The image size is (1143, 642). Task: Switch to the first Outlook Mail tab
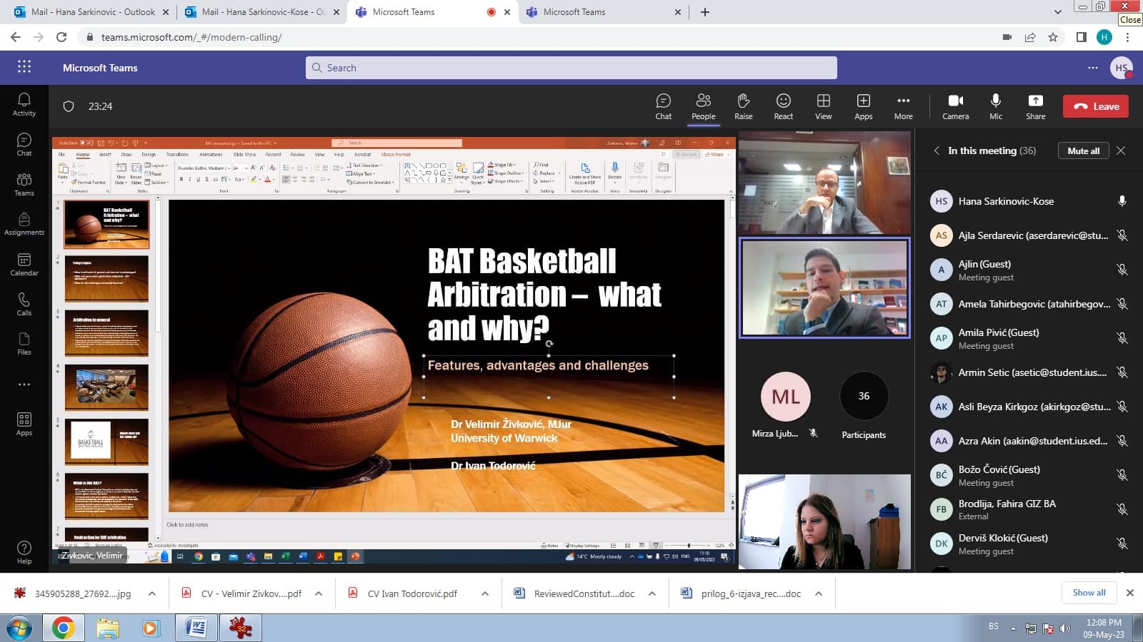click(86, 12)
